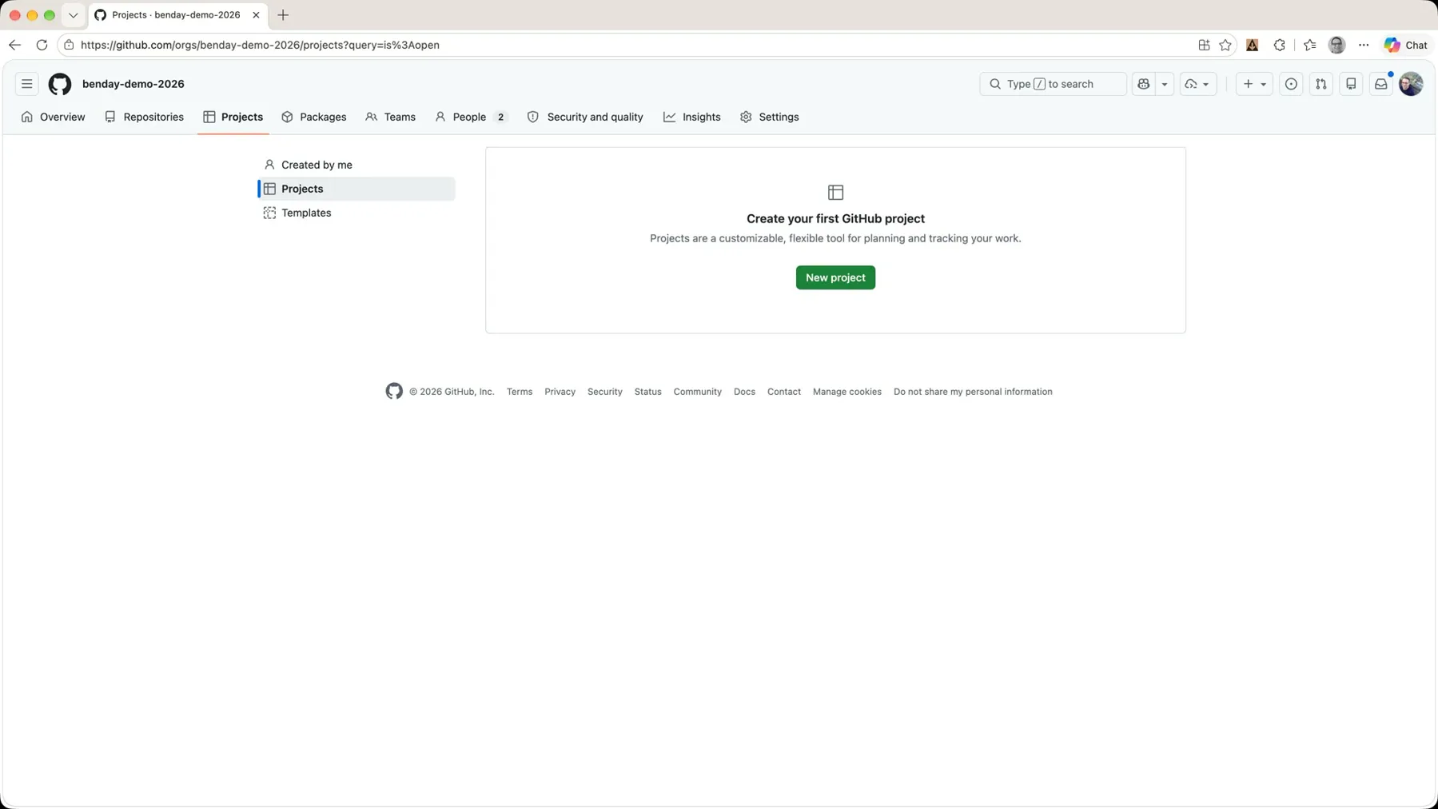Open the Docs footer link

click(744, 392)
